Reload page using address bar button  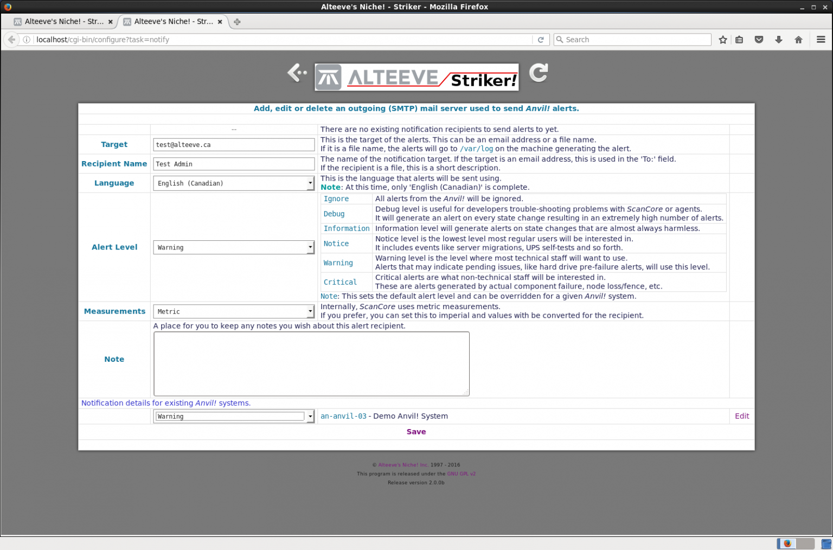pos(540,40)
